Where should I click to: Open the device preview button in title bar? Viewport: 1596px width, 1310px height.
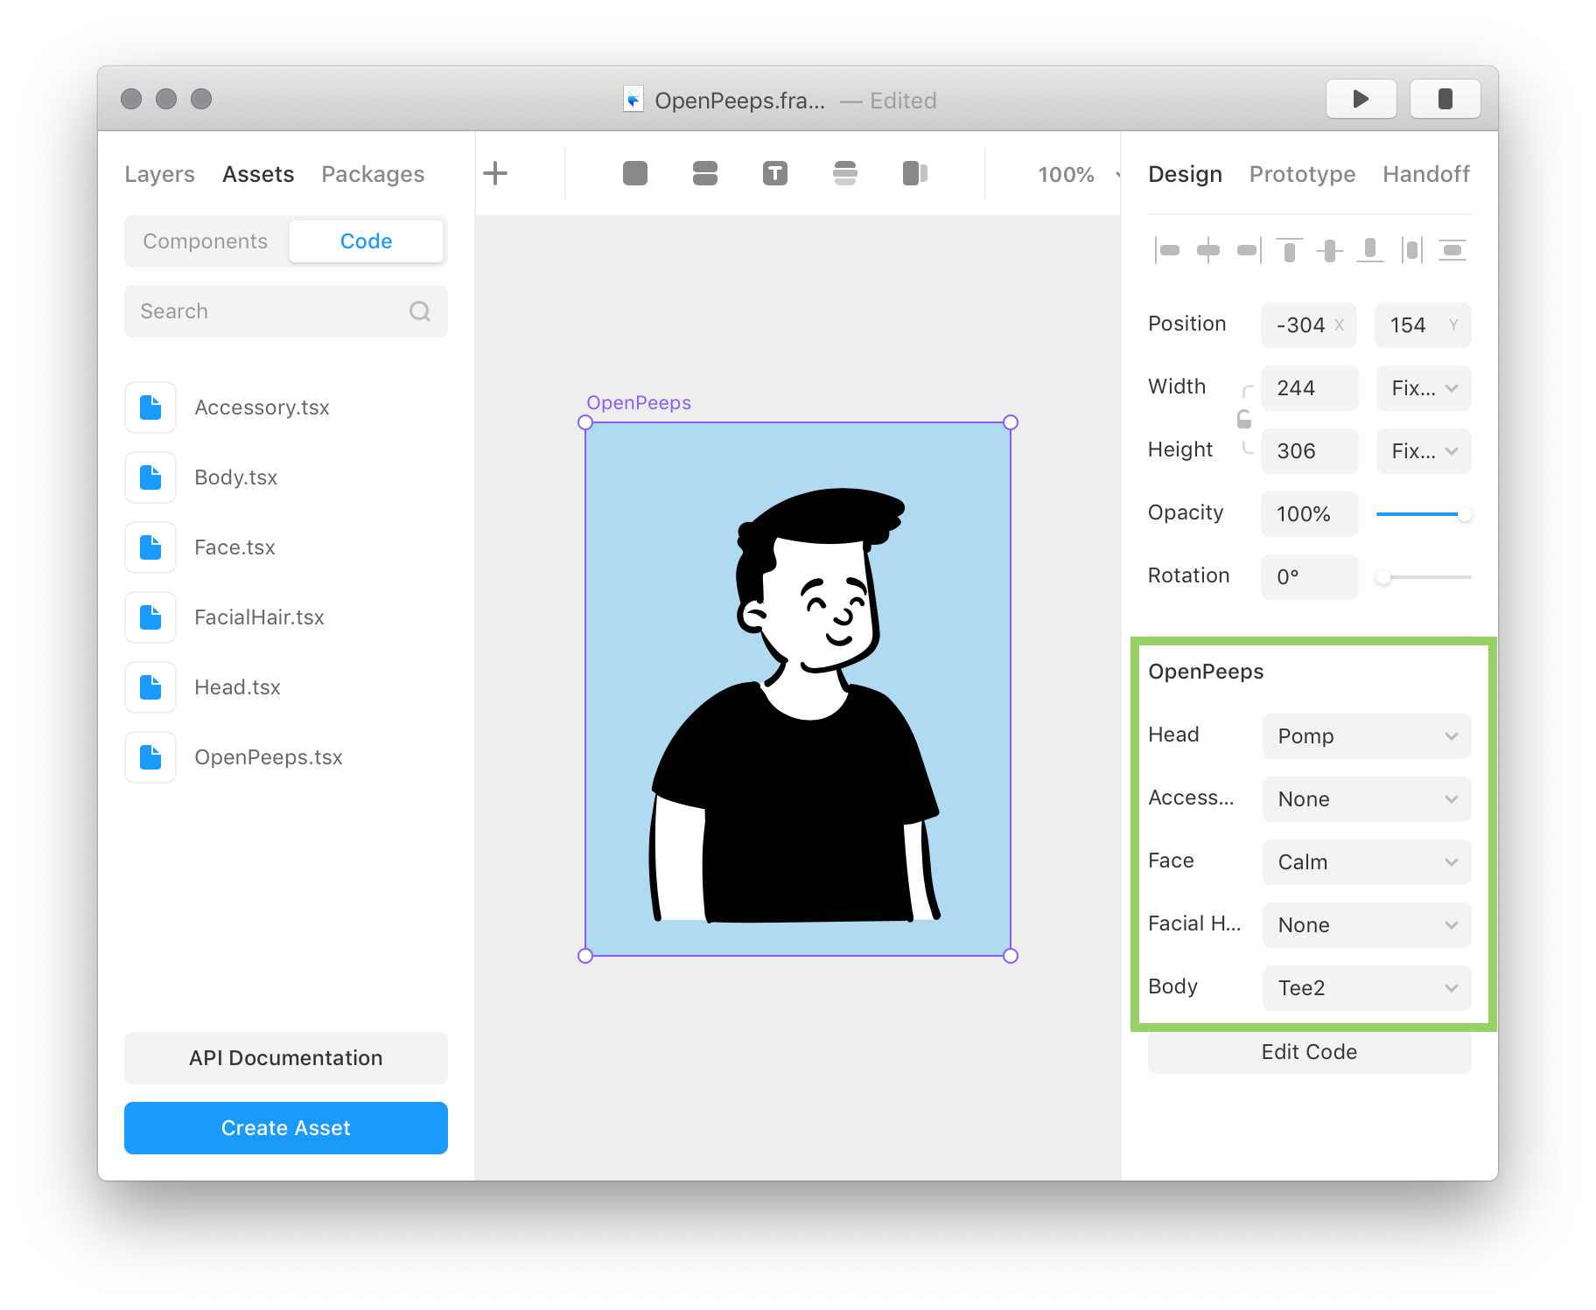click(x=1445, y=99)
